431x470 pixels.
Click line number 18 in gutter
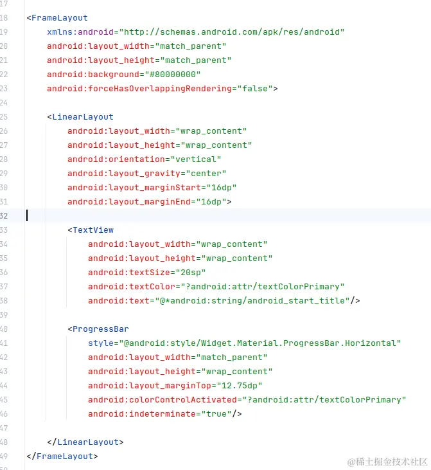[4, 18]
